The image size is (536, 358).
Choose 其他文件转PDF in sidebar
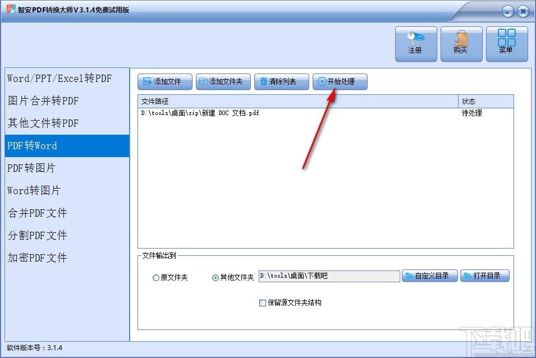(x=67, y=123)
